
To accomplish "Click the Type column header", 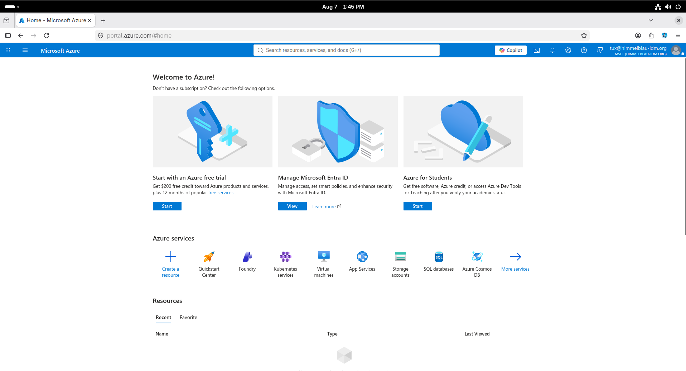I will pyautogui.click(x=332, y=334).
